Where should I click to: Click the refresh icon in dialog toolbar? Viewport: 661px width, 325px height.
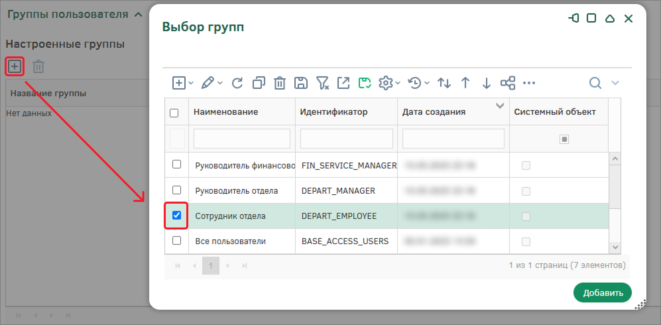237,83
